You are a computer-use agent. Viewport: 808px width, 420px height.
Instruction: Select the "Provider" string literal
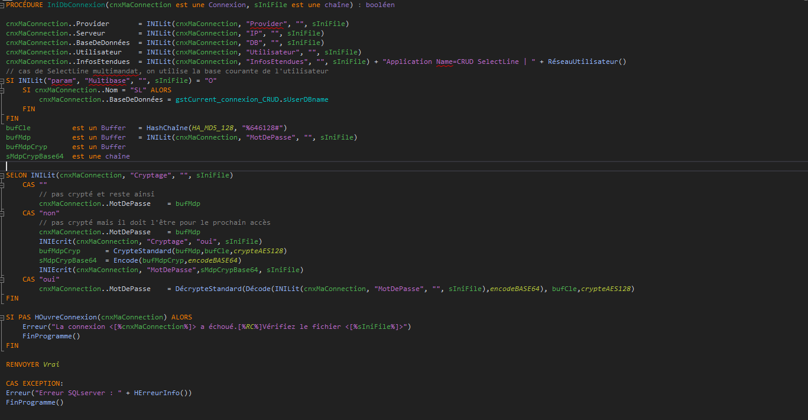(x=265, y=24)
